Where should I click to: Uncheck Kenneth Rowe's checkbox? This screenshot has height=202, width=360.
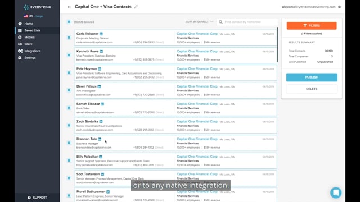(x=69, y=55)
